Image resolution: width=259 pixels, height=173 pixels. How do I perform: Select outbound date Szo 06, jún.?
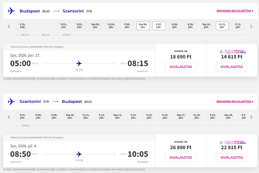click(143, 26)
